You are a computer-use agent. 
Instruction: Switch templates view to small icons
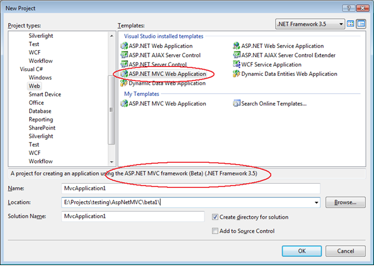click(361, 24)
